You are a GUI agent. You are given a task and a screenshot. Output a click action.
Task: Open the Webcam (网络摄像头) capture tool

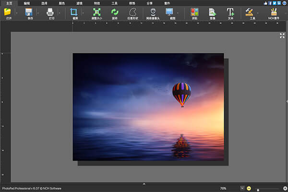point(153,12)
